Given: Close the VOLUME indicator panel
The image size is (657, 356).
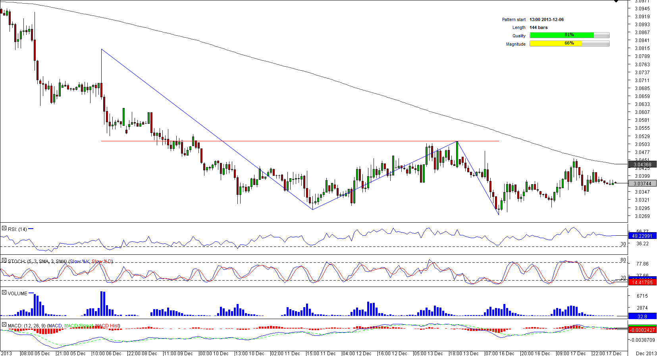Looking at the screenshot, I should [4, 293].
